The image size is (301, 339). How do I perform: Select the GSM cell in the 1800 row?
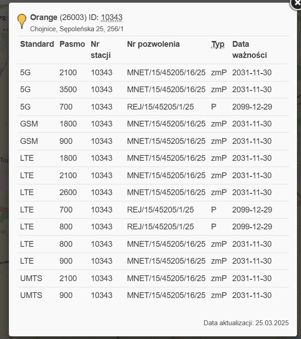(x=29, y=124)
